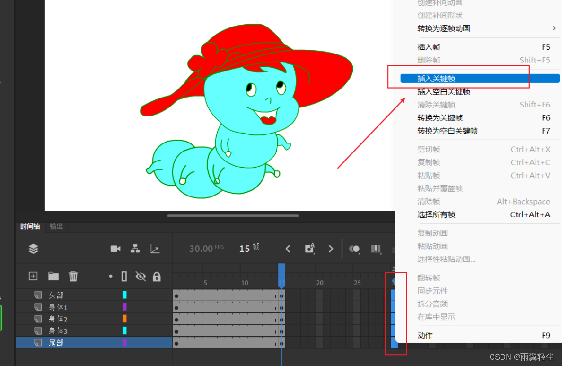
Task: Click the insert keyframe auto icon
Action: pyautogui.click(x=310, y=248)
